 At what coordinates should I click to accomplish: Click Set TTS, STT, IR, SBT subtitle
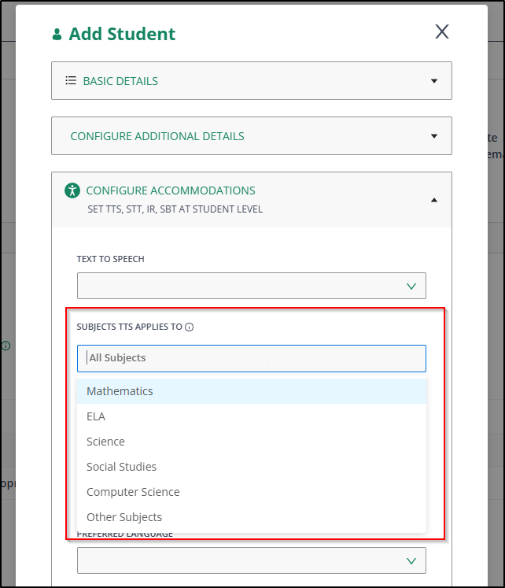pyautogui.click(x=175, y=209)
